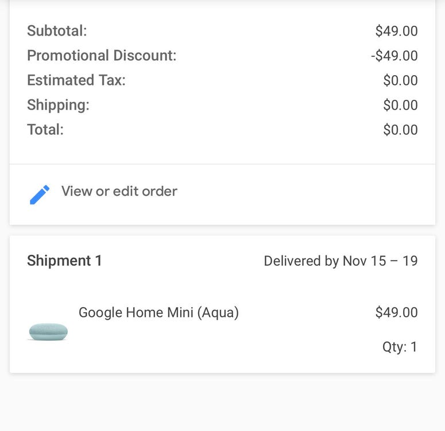Click the Promotional Discount label
The height and width of the screenshot is (431, 445).
pyautogui.click(x=102, y=55)
